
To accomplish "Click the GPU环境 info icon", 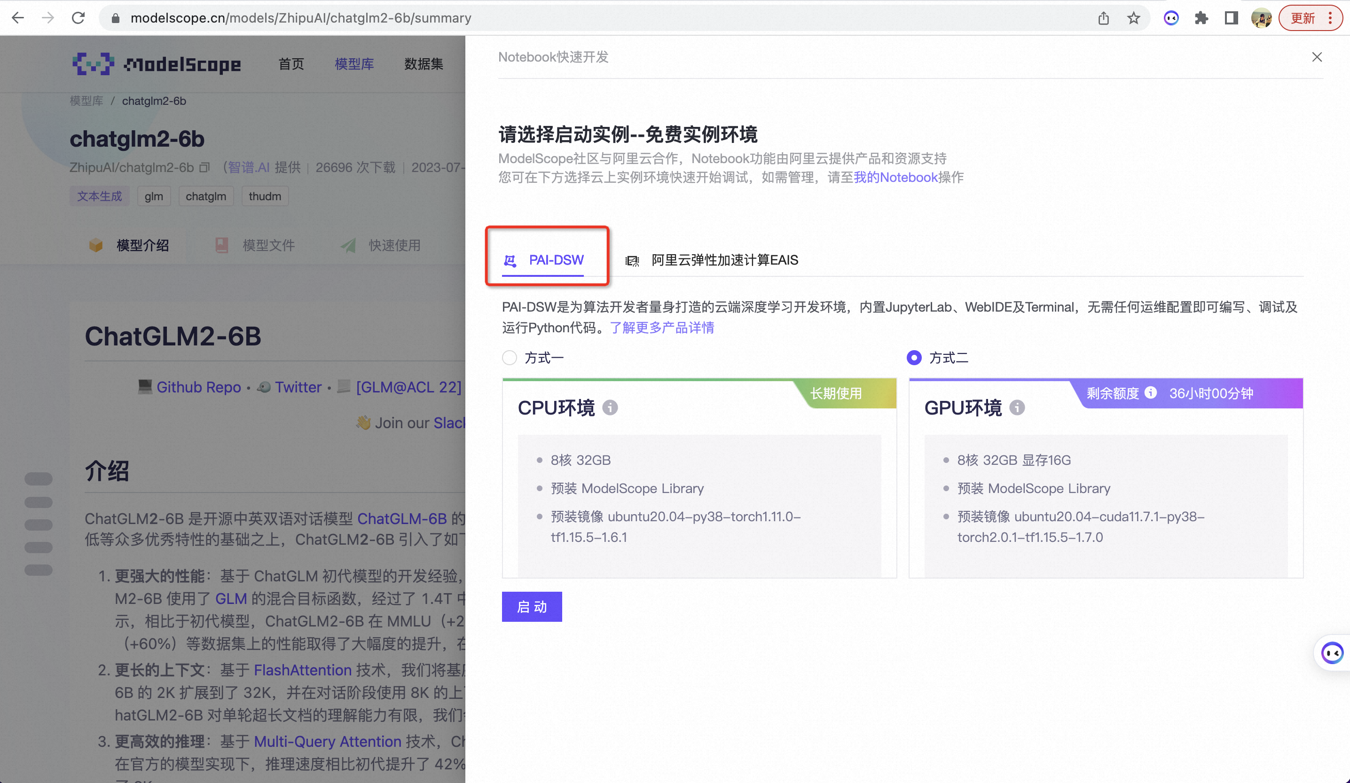I will [x=1017, y=407].
